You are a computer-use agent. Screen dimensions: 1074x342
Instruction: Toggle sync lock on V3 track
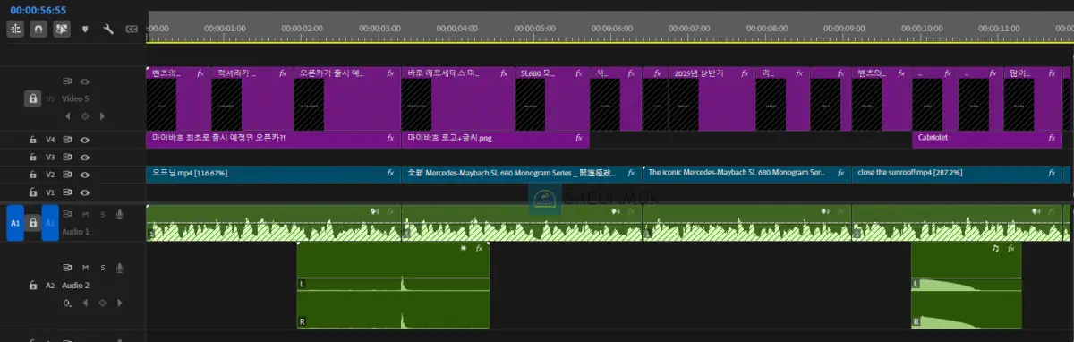(68, 157)
